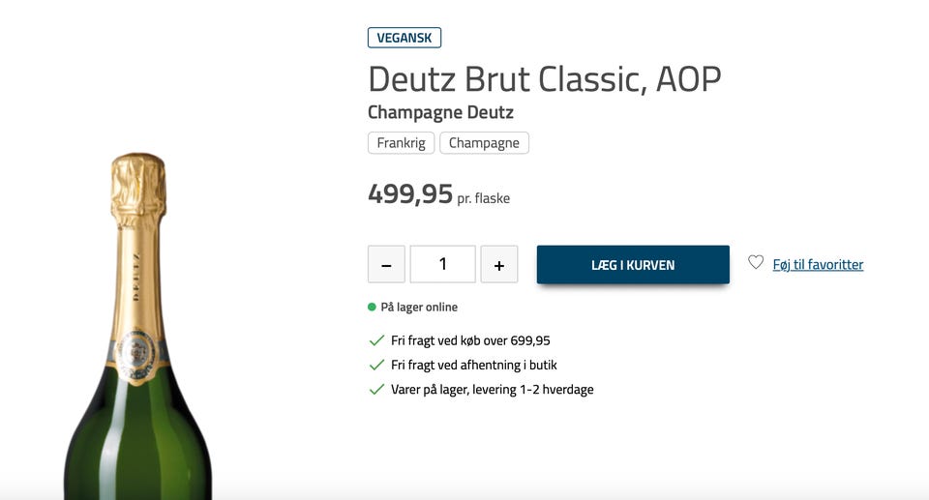
Task: Click the 499,95 price
Action: tap(410, 193)
